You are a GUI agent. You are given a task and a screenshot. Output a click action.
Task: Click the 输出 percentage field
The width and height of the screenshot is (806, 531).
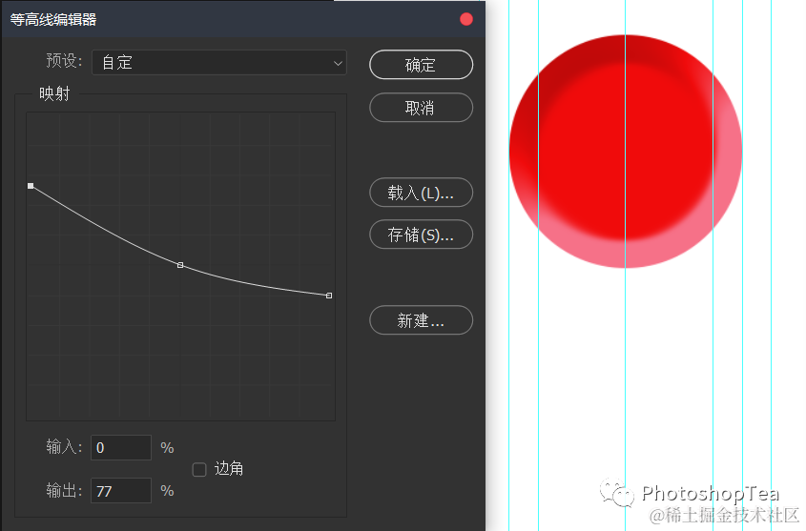pyautogui.click(x=121, y=491)
